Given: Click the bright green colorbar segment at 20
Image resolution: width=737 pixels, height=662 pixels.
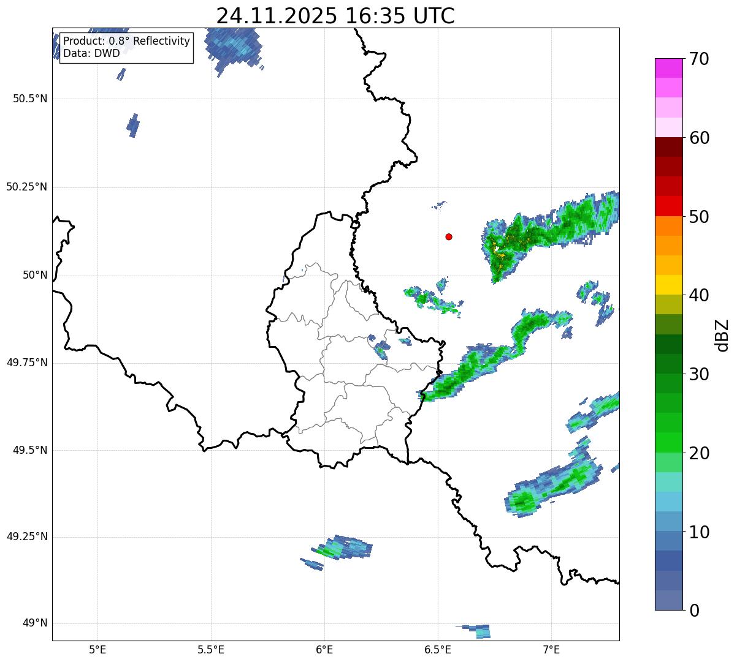Looking at the screenshot, I should (x=669, y=442).
